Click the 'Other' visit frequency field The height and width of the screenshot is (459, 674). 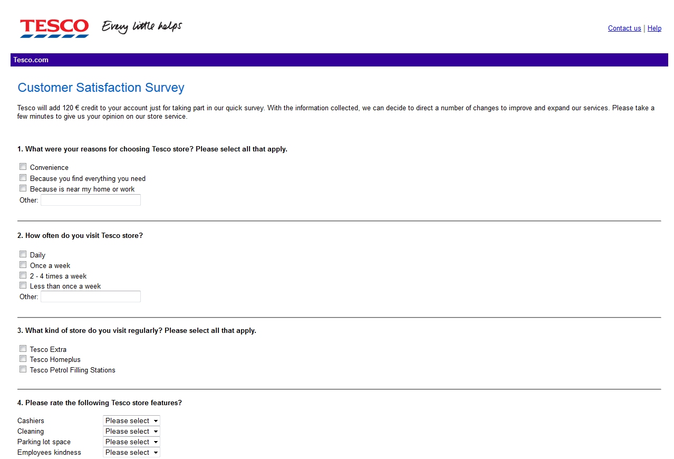[x=91, y=297]
